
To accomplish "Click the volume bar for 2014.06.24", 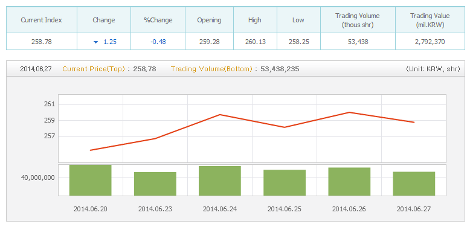I will click(220, 181).
